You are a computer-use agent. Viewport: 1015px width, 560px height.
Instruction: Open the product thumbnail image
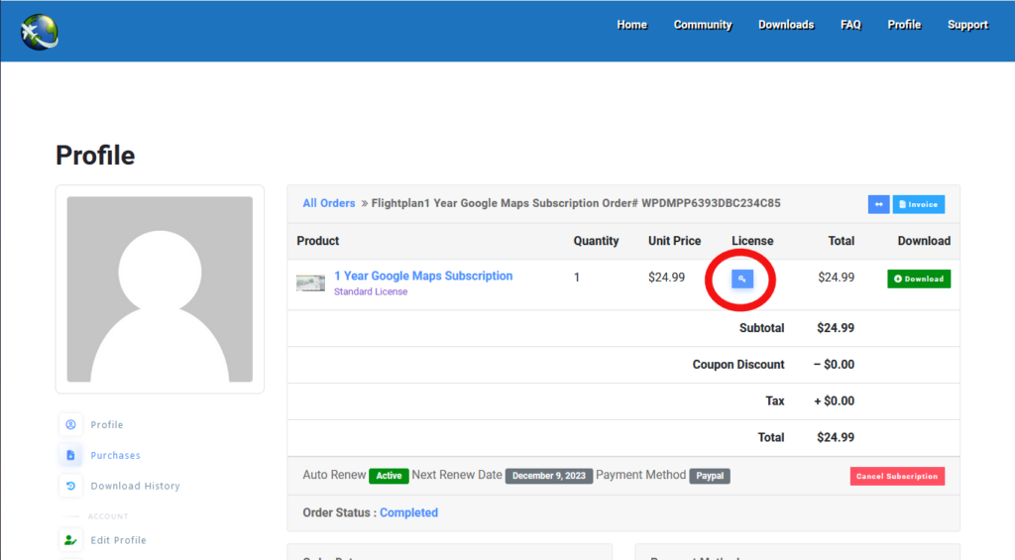(x=310, y=283)
